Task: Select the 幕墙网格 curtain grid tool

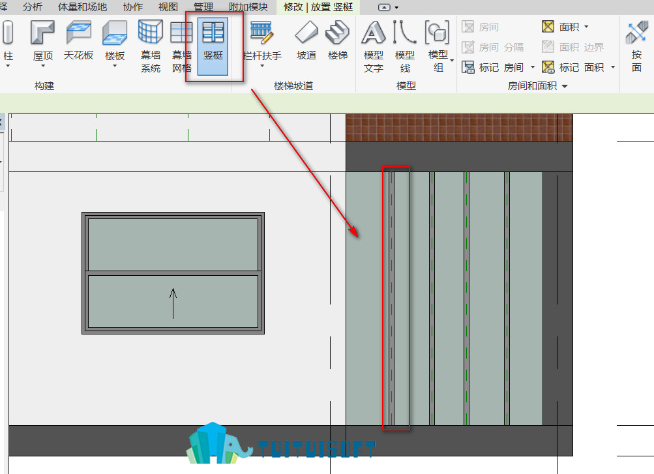Action: pos(181,46)
